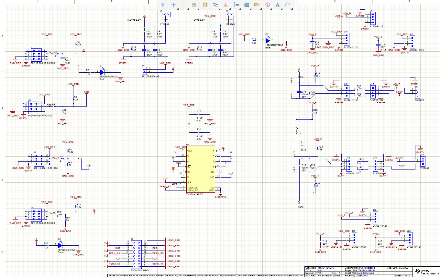Click the red LED D1 symbol

[x=102, y=73]
